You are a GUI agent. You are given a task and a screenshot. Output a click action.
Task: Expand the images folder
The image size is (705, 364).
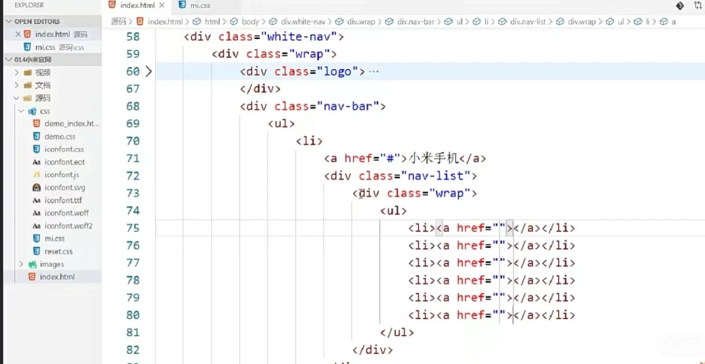[x=21, y=264]
